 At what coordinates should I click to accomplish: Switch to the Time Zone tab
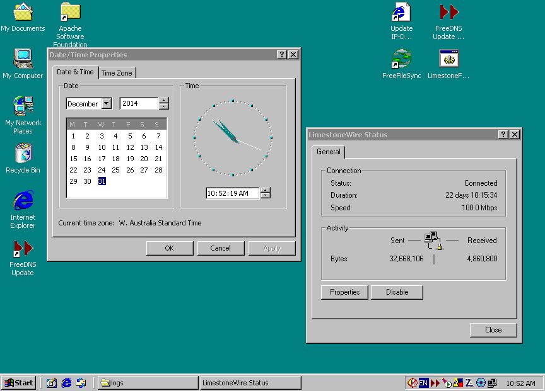pyautogui.click(x=117, y=73)
